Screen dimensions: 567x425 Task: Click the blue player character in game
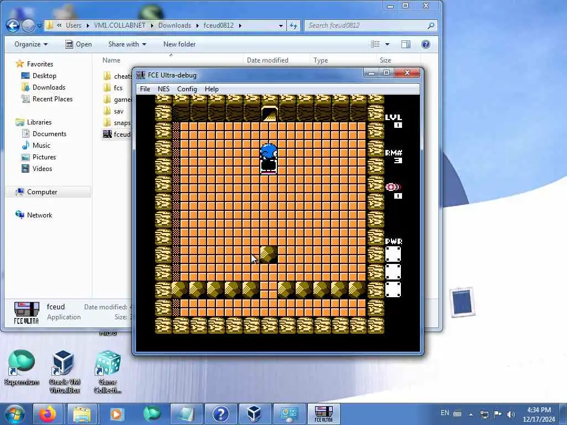click(269, 158)
